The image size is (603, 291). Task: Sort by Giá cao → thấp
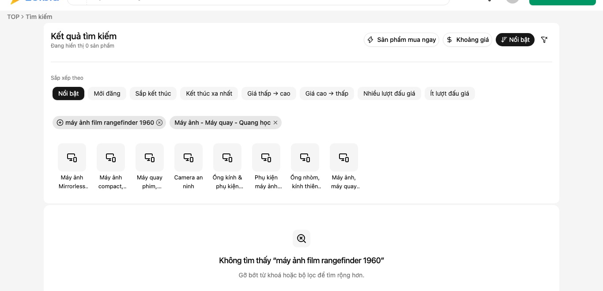(x=327, y=93)
